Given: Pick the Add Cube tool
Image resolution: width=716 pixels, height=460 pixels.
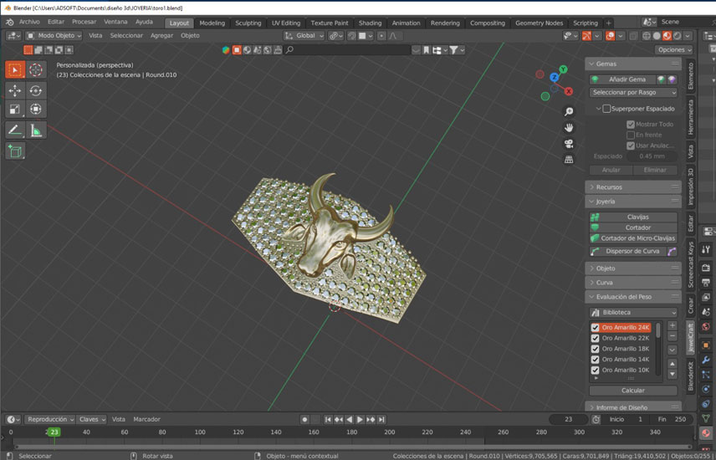Looking at the screenshot, I should coord(15,151).
